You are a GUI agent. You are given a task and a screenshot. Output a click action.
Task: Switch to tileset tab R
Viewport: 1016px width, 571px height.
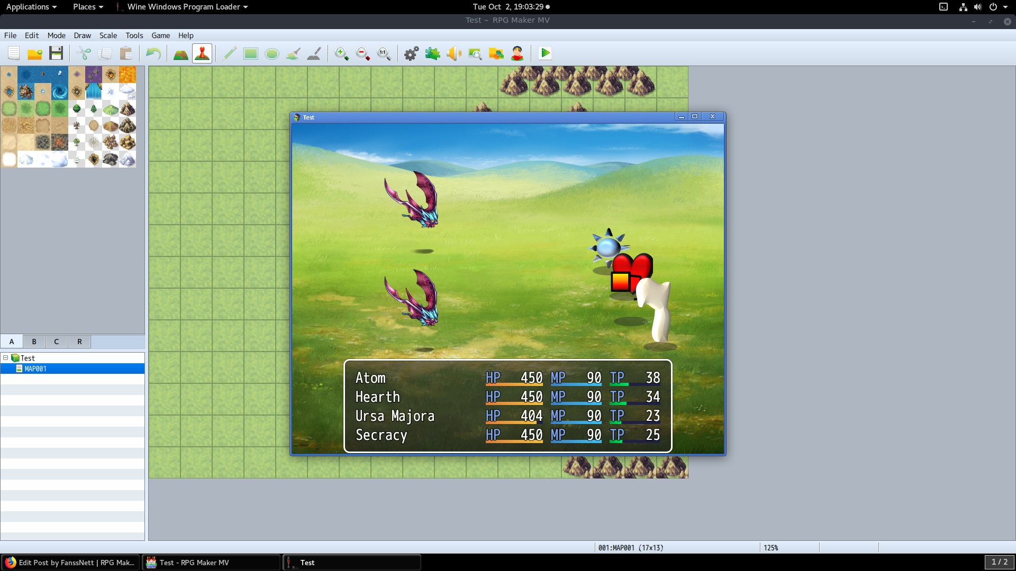tap(79, 342)
